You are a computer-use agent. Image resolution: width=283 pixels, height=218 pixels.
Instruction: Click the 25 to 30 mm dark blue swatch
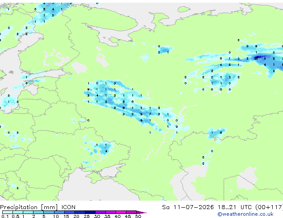click(x=90, y=212)
